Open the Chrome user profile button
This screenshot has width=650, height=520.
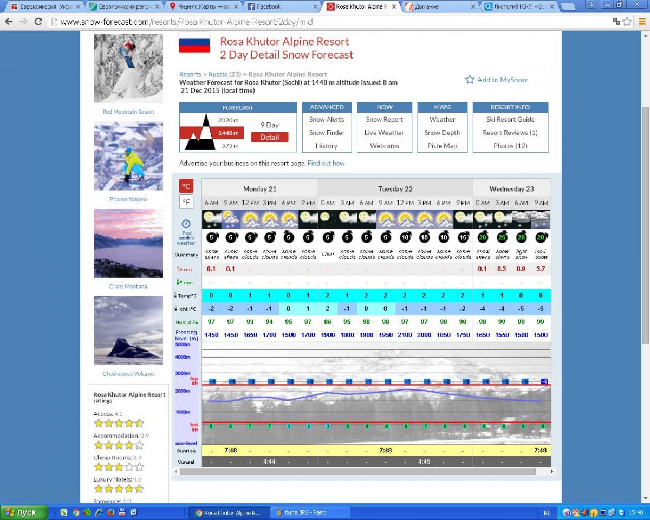(591, 4)
